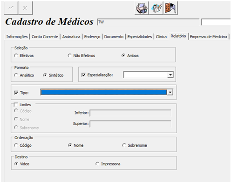Click the disabled cancel X button

click(x=25, y=8)
